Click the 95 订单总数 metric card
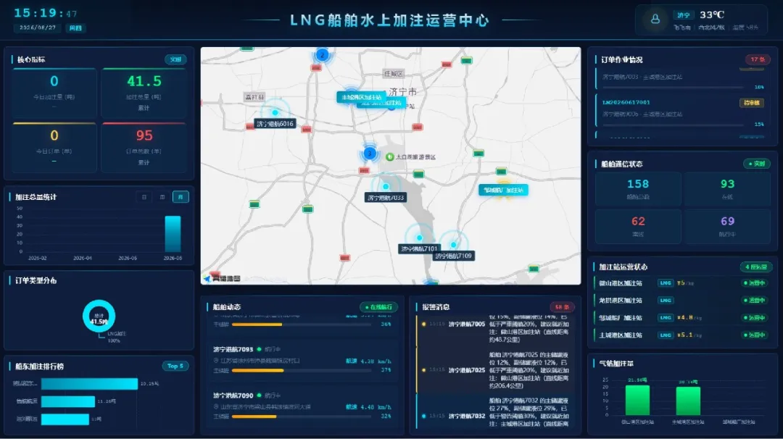The image size is (783, 439). click(144, 148)
